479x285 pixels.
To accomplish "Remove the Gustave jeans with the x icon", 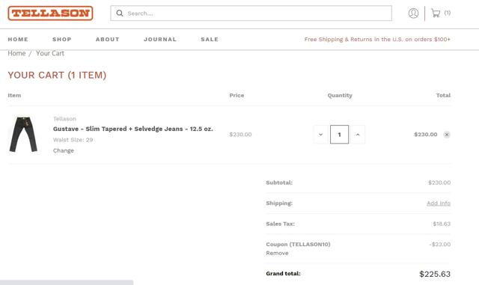I will click(x=447, y=135).
